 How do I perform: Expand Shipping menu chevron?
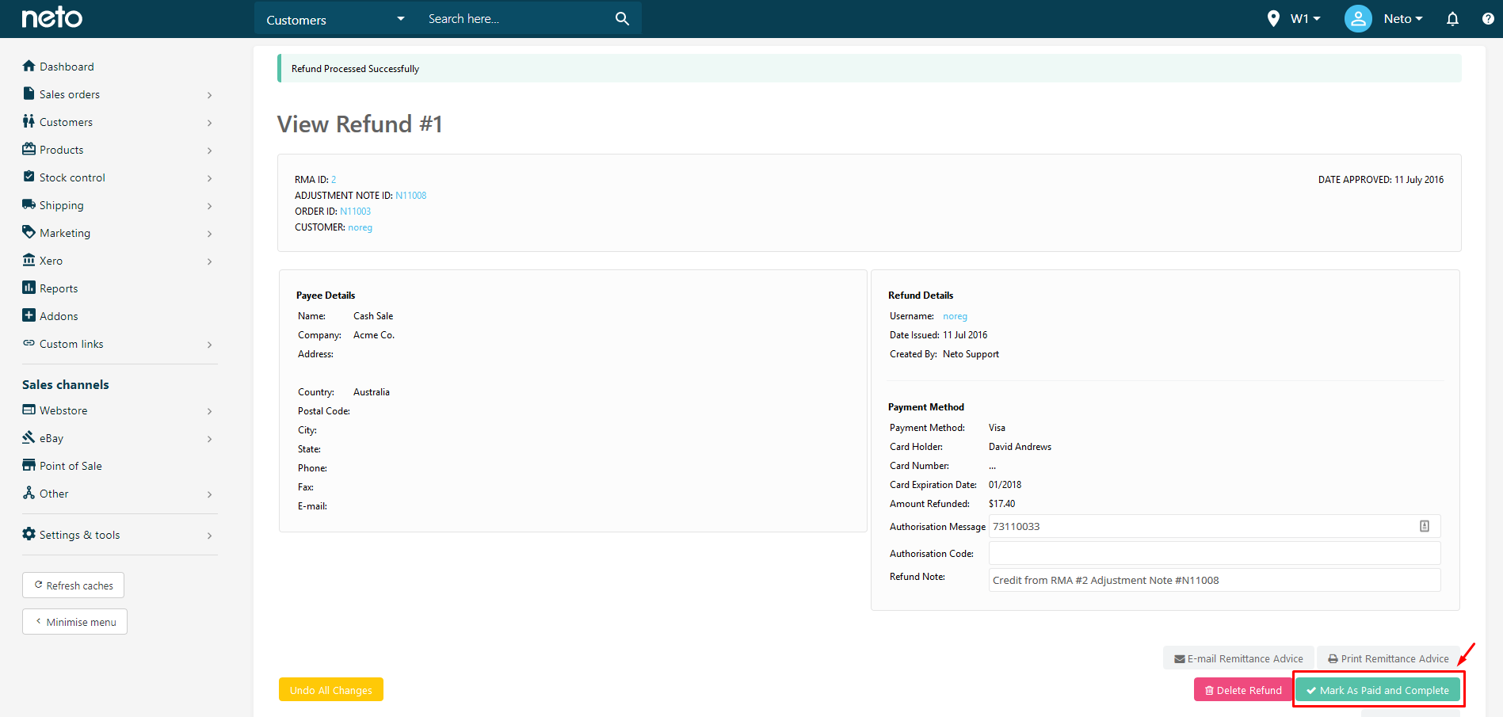[x=210, y=206]
